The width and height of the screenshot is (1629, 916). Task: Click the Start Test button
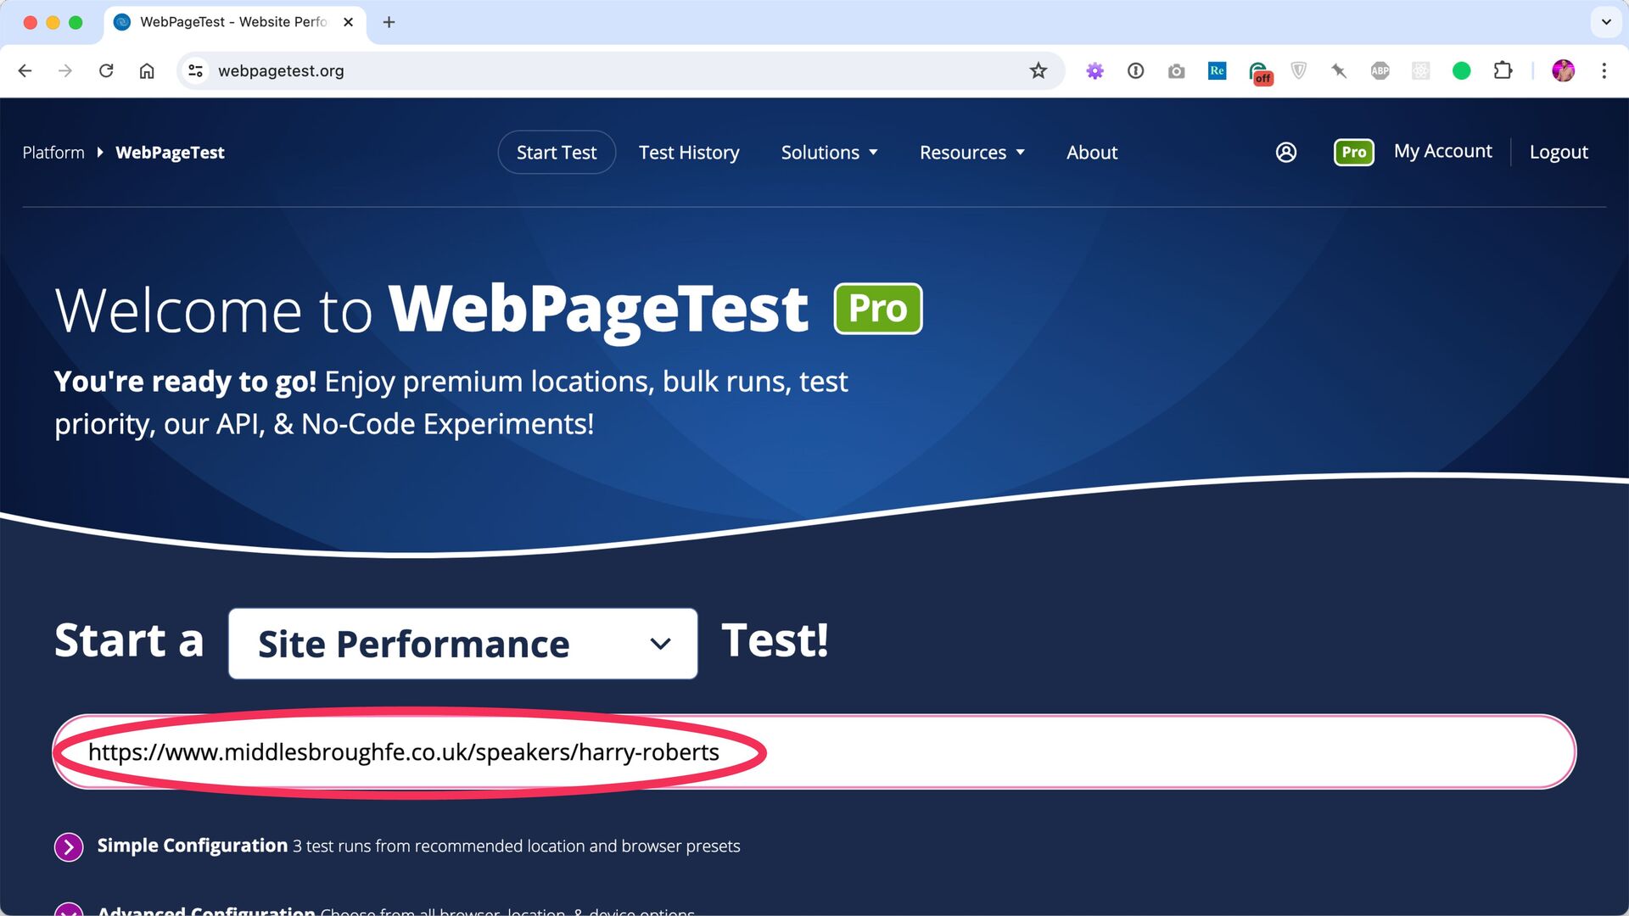click(x=557, y=153)
